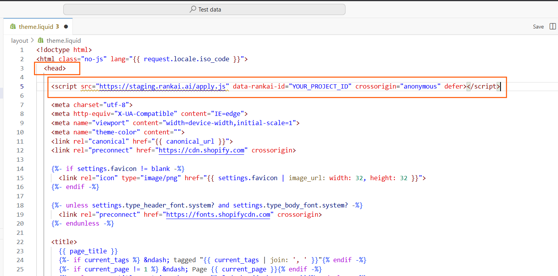Screen dimensions: 558x276
Task: Click the breadcrumb chevron after layout
Action: pyautogui.click(x=32, y=40)
